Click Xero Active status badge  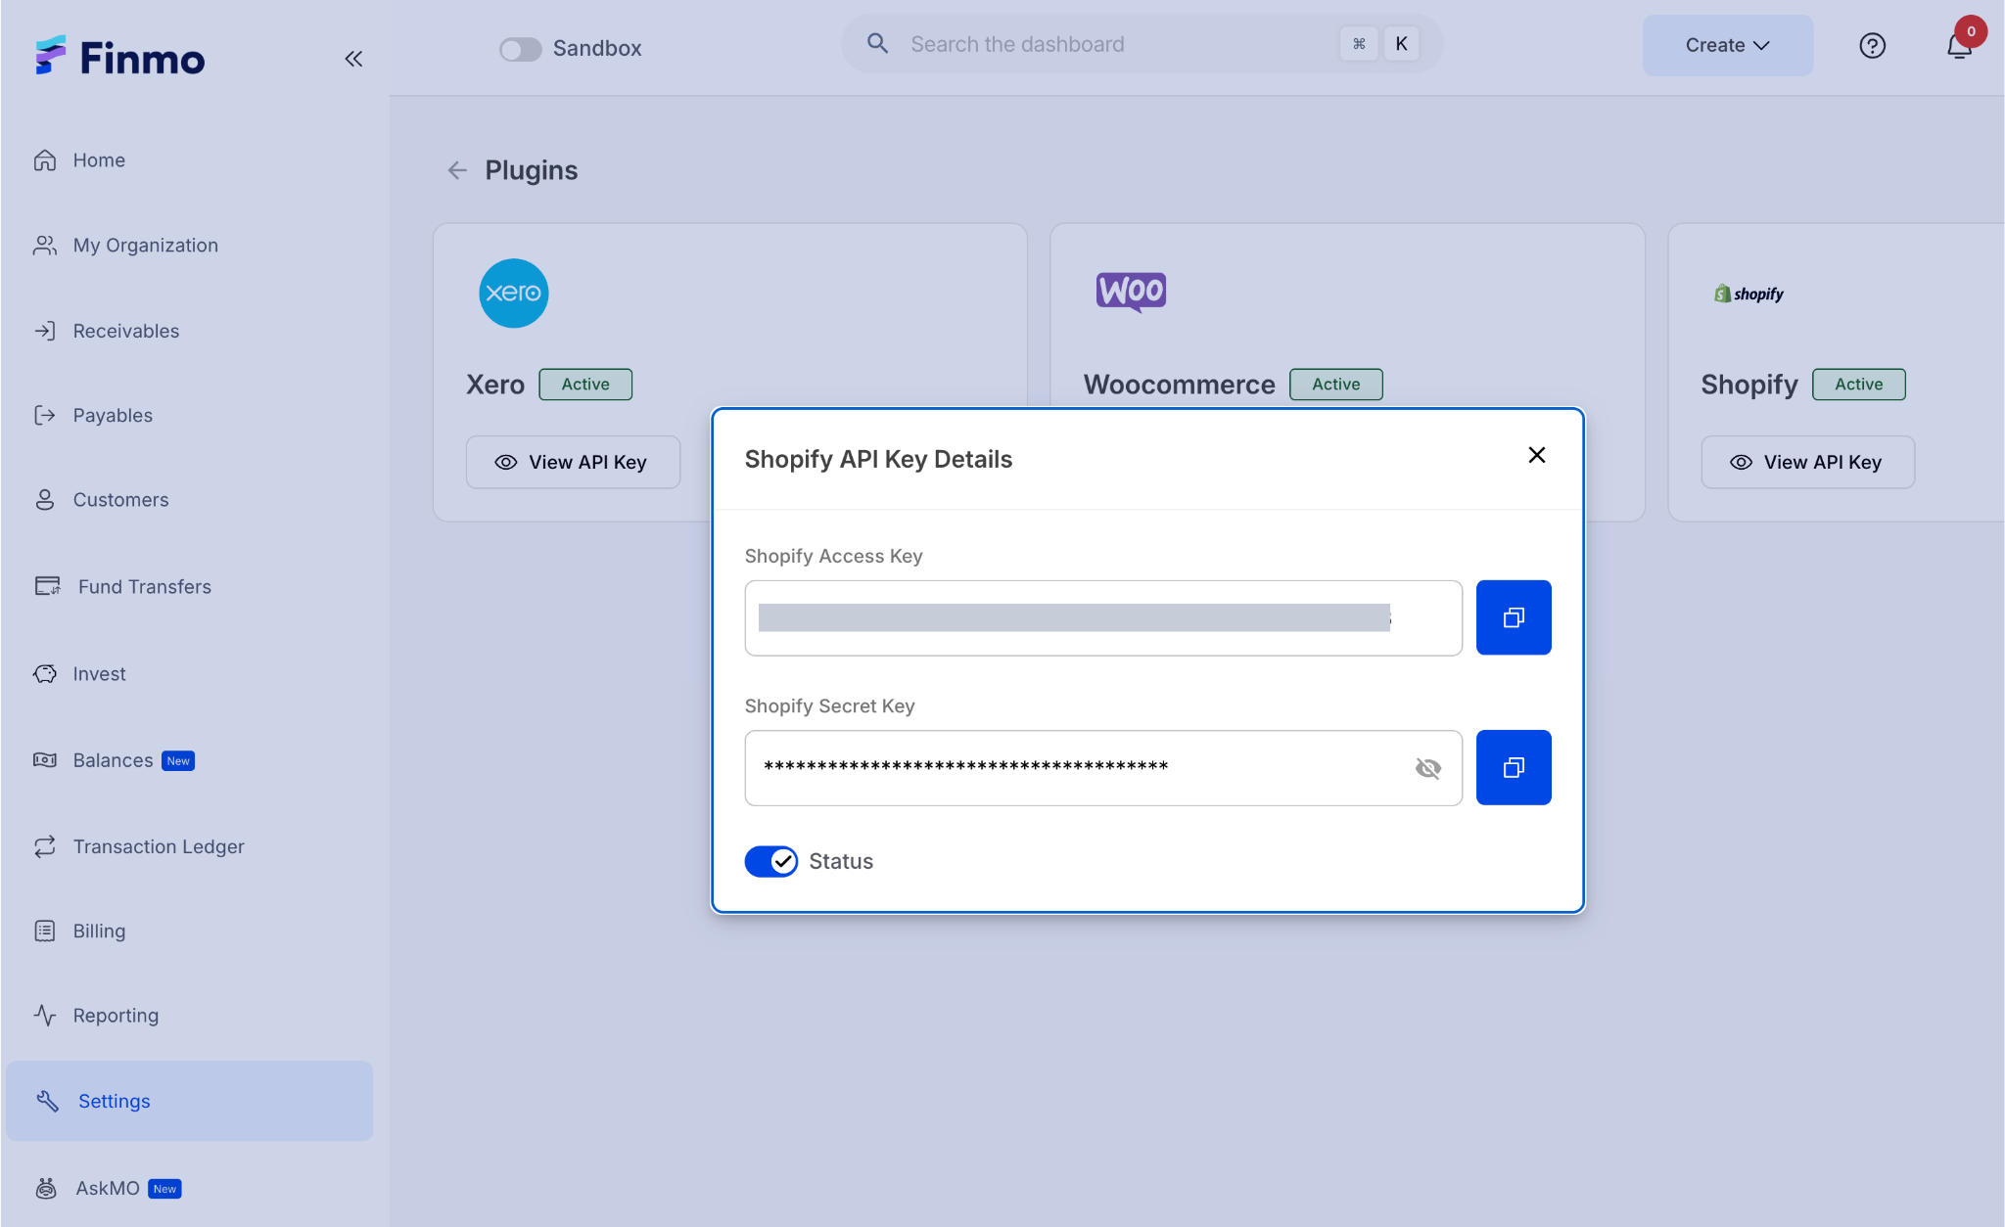point(585,385)
